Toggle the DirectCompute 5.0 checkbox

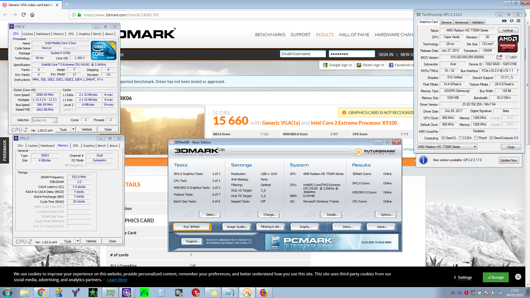[x=491, y=138]
